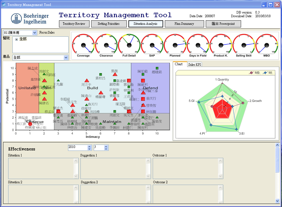The height and width of the screenshot is (207, 282).
Task: Switch to the Sales KPI tab
Action: (194, 65)
